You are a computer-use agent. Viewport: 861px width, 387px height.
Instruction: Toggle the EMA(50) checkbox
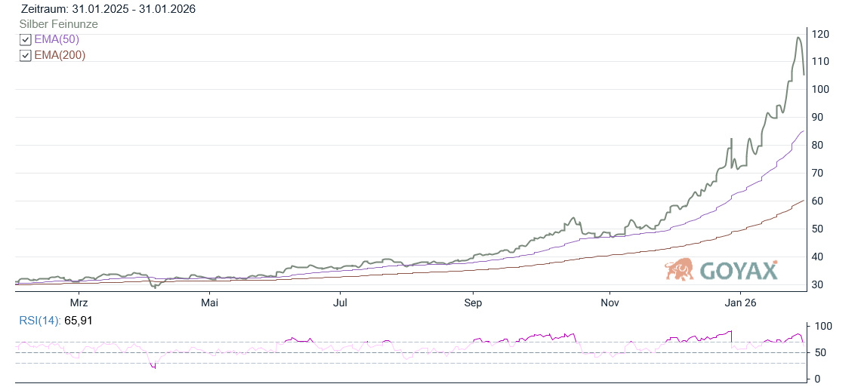click(25, 40)
